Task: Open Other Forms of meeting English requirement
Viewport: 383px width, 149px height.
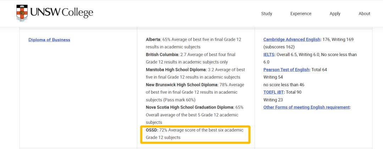Action: tap(306, 107)
